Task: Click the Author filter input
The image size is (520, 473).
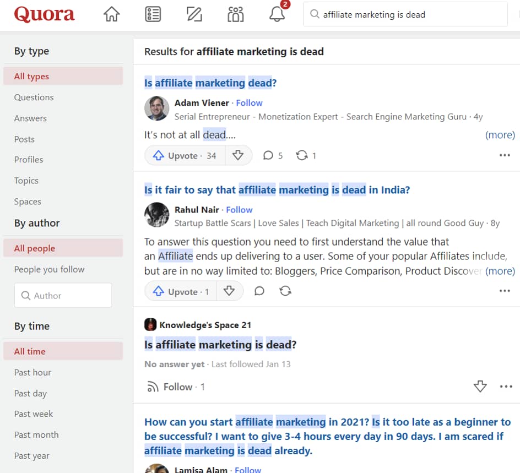Action: 63,295
